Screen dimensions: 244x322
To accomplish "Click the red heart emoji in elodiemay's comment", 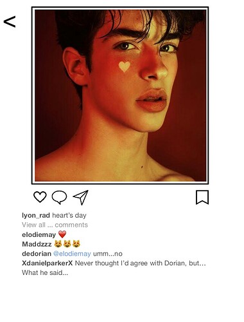I will [x=62, y=234].
